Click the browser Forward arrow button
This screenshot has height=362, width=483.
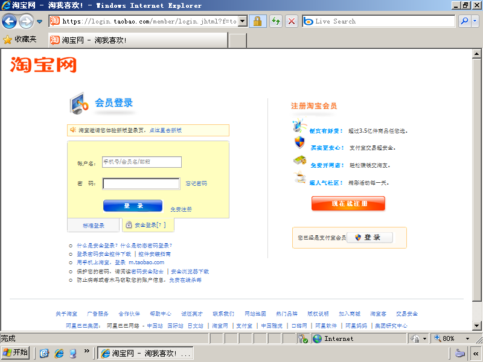point(26,22)
